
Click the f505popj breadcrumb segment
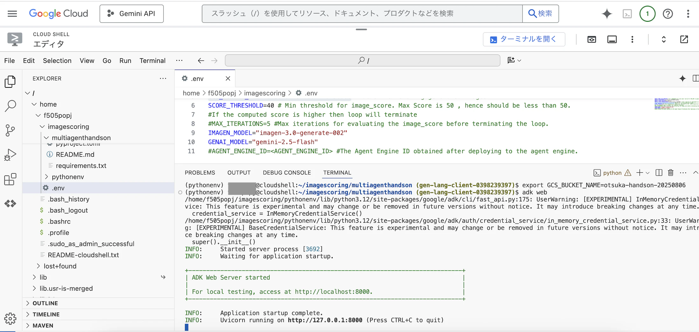[222, 93]
